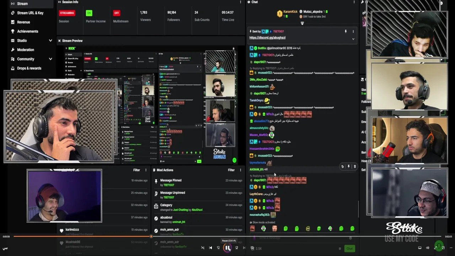Expand the Community sidebar section
This screenshot has width=455, height=256.
coord(50,59)
